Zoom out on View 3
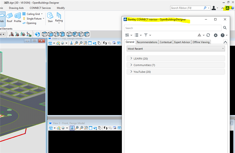 (x=81, y=128)
